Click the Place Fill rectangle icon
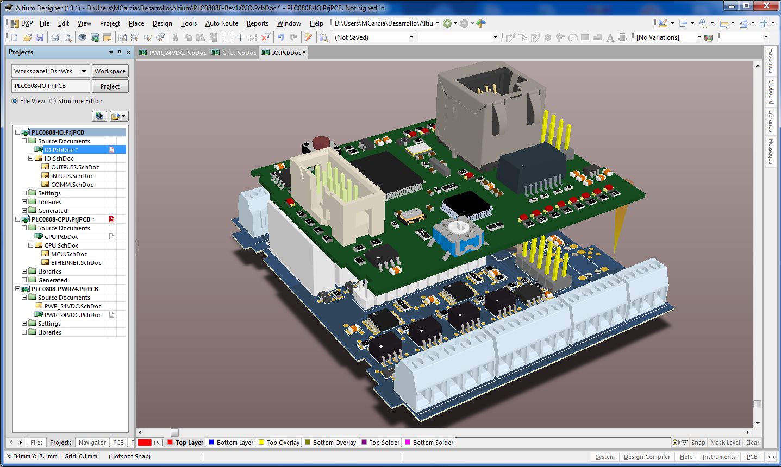 (585, 37)
